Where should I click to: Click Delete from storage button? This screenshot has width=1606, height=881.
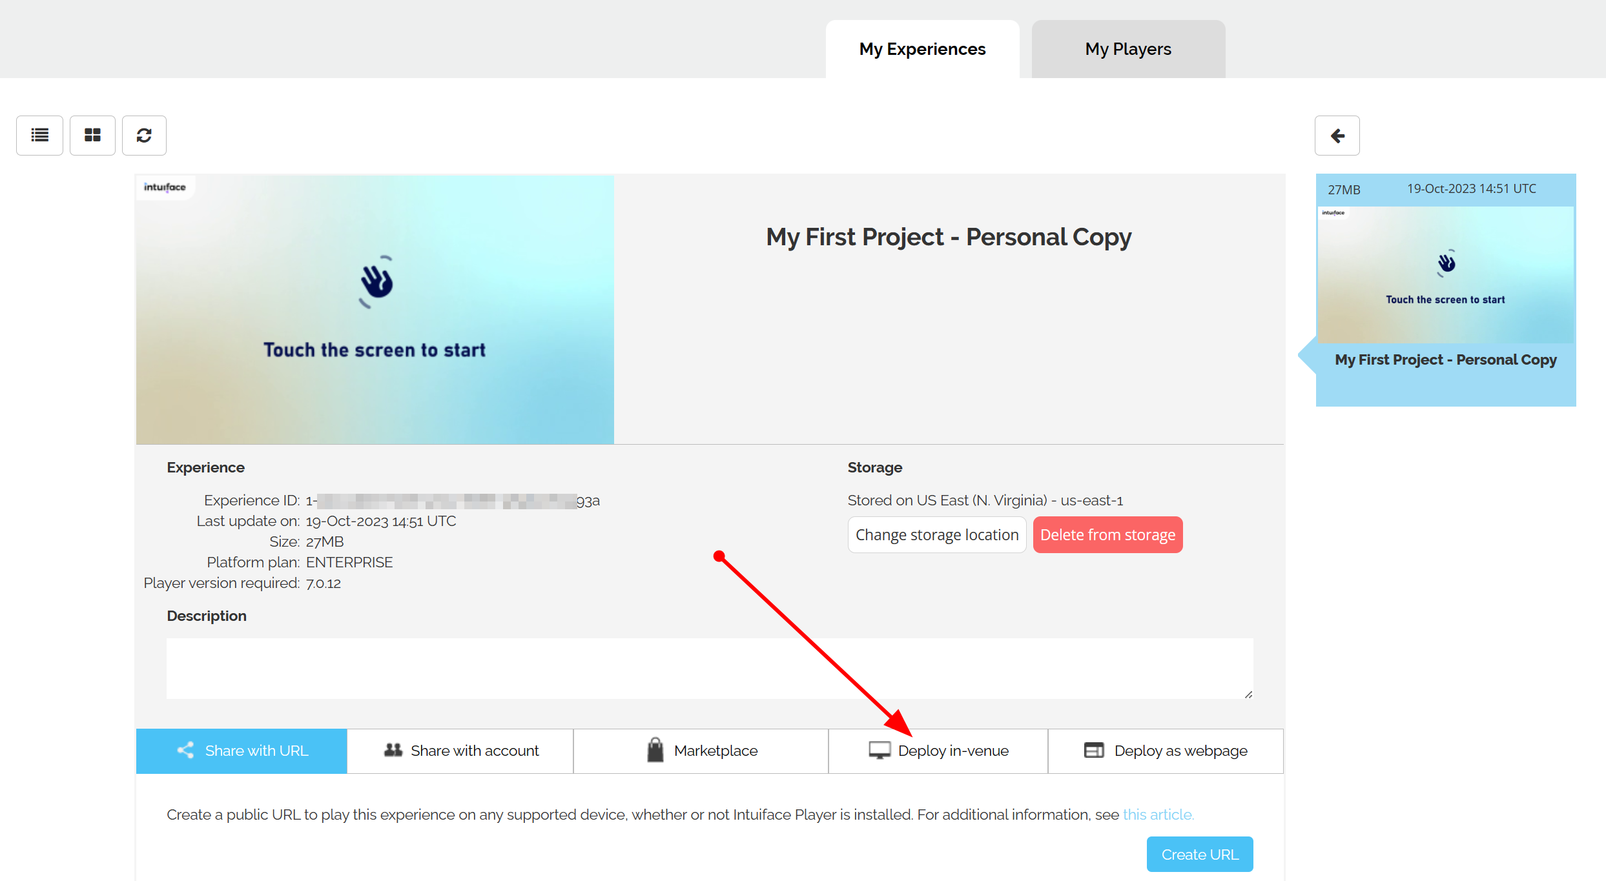[1107, 534]
